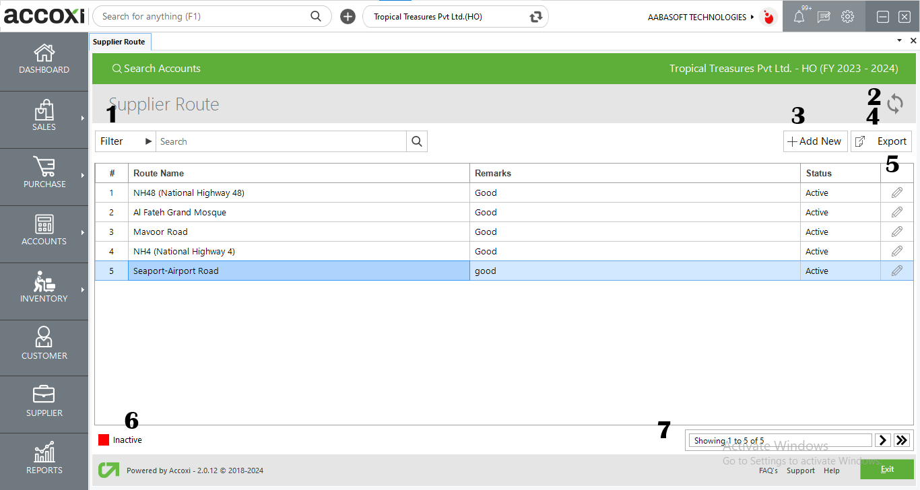This screenshot has width=920, height=490.
Task: Expand the Filter options
Action: 125,141
